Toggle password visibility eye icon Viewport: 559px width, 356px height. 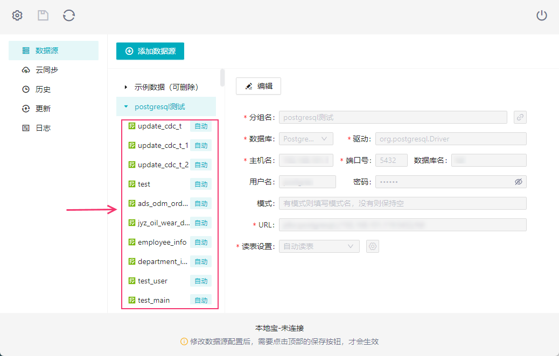click(x=519, y=182)
